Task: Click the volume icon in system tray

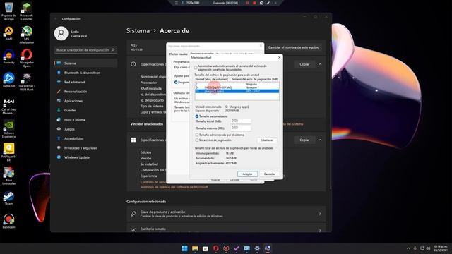Action: click(x=429, y=248)
